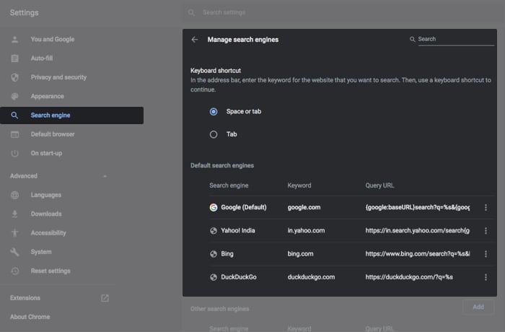This screenshot has height=332, width=505.
Task: Open the three-dot menu for DuckDuckGo
Action: point(486,277)
